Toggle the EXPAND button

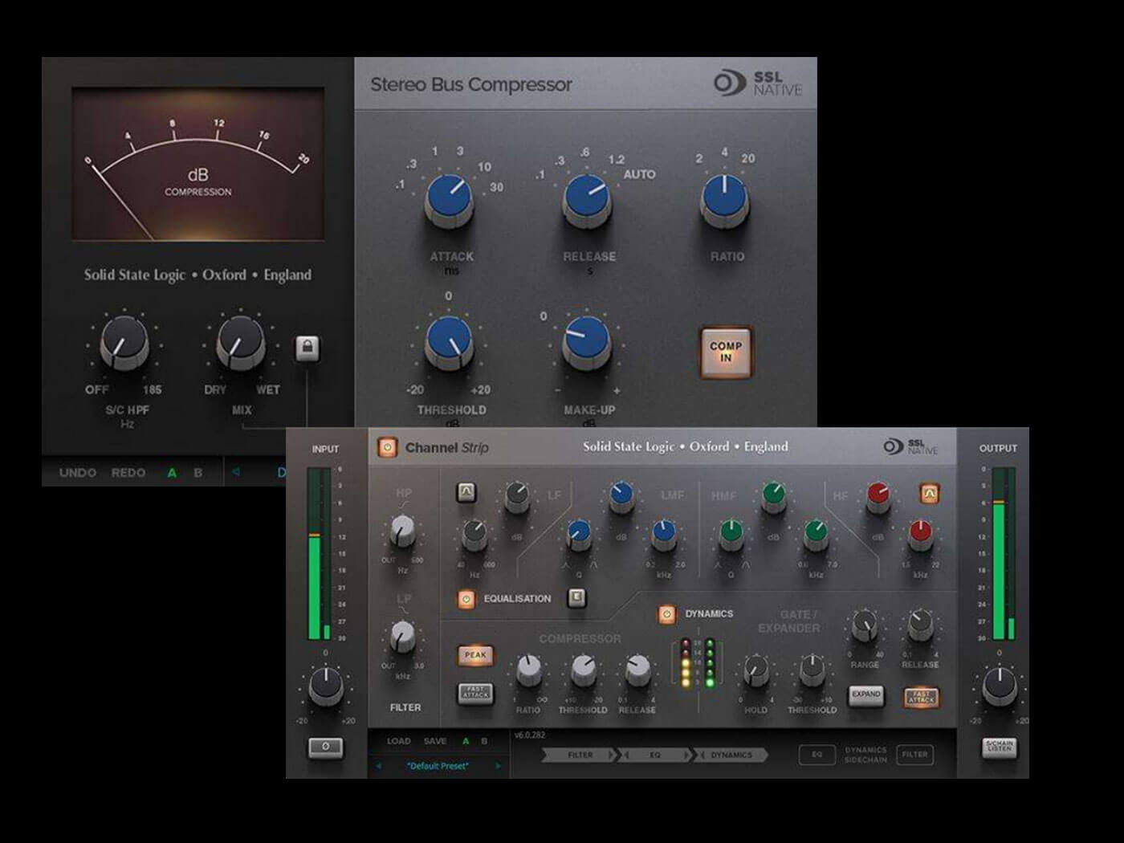[x=866, y=694]
